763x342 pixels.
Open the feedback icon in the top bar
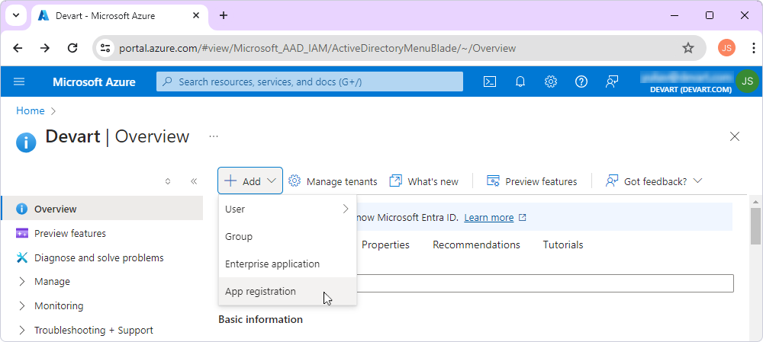pyautogui.click(x=612, y=82)
